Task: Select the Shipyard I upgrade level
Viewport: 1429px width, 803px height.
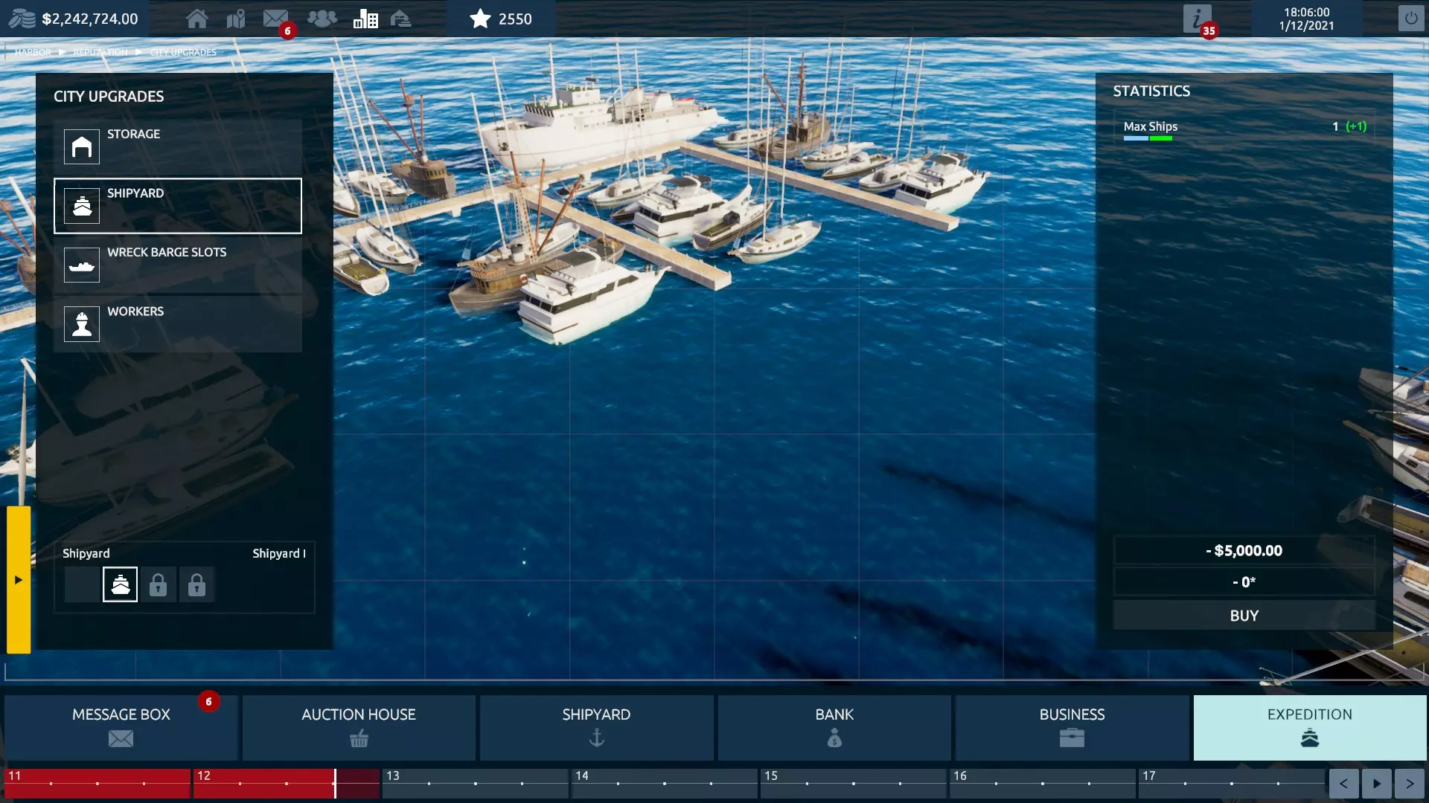Action: (120, 585)
